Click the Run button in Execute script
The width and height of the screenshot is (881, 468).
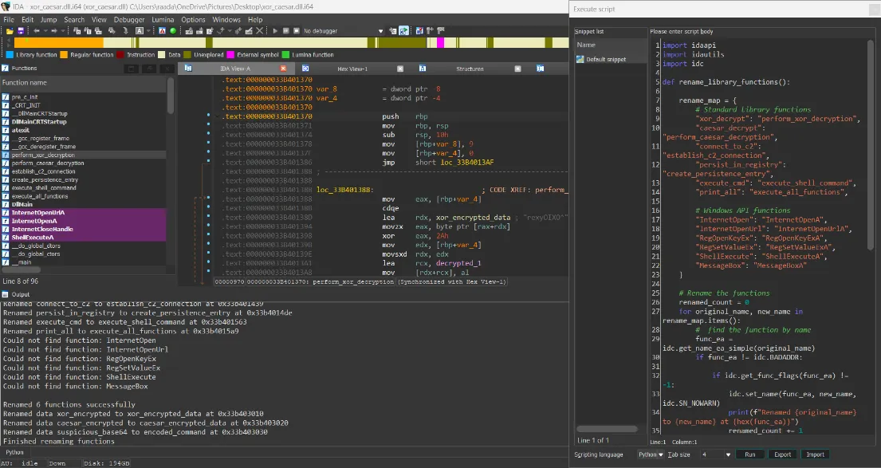coord(750,454)
